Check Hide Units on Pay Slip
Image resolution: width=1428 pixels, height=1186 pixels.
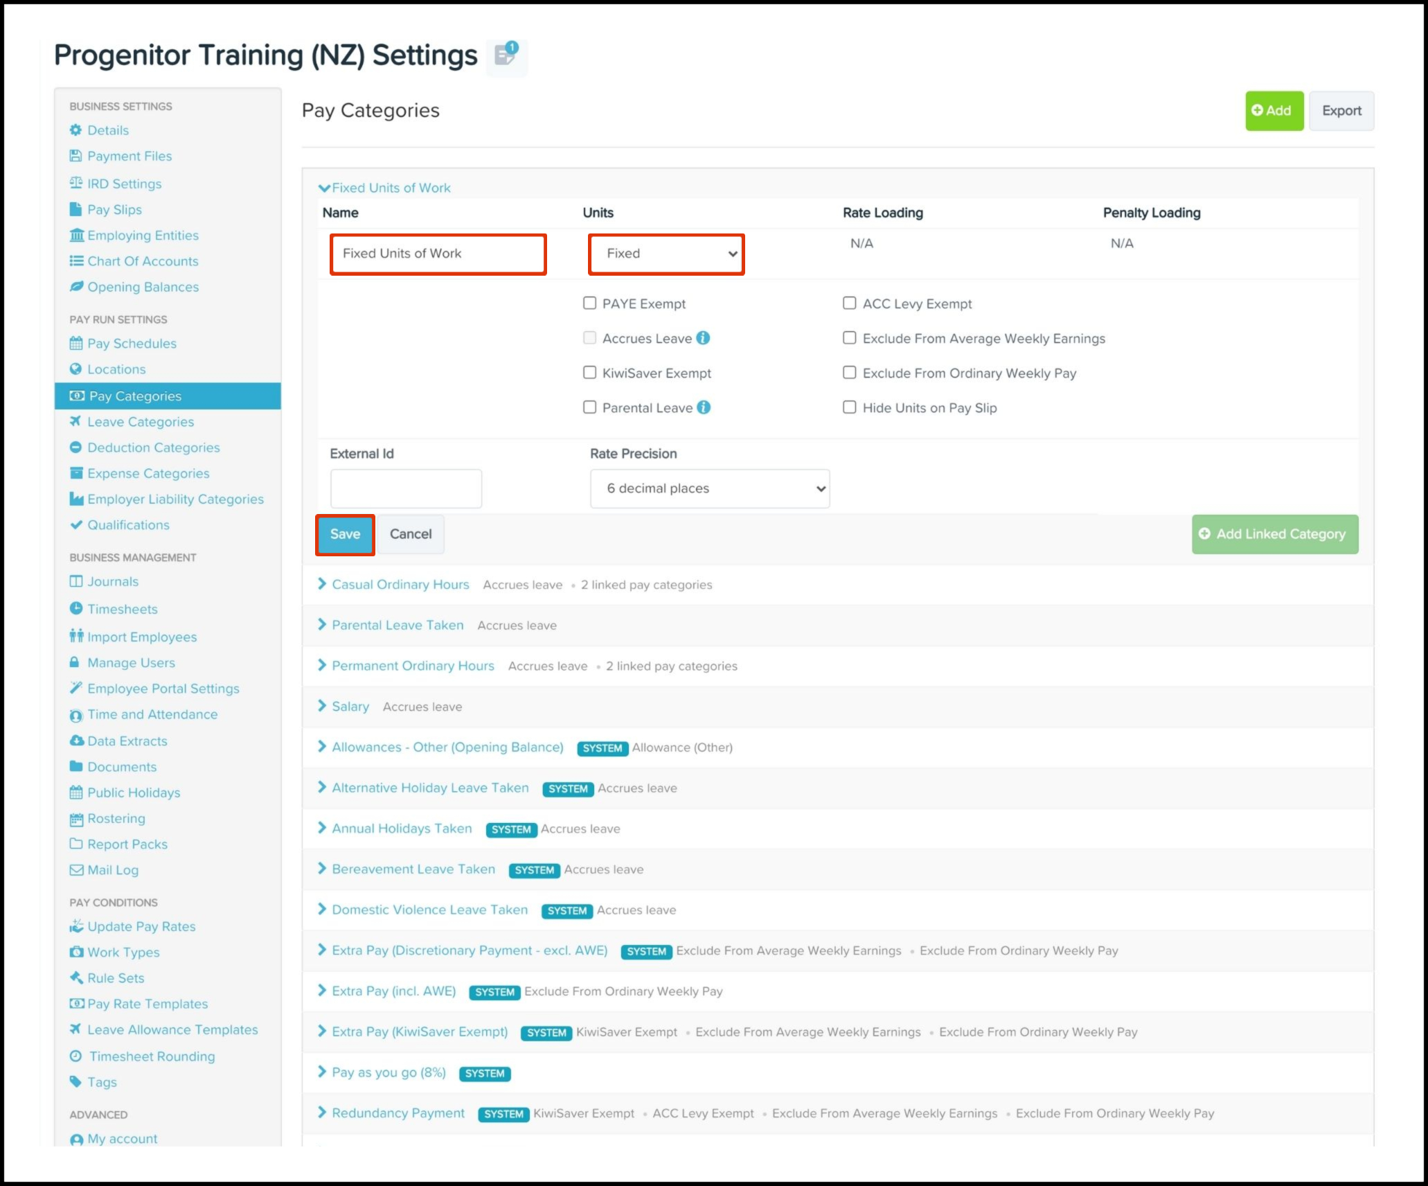pyautogui.click(x=849, y=407)
